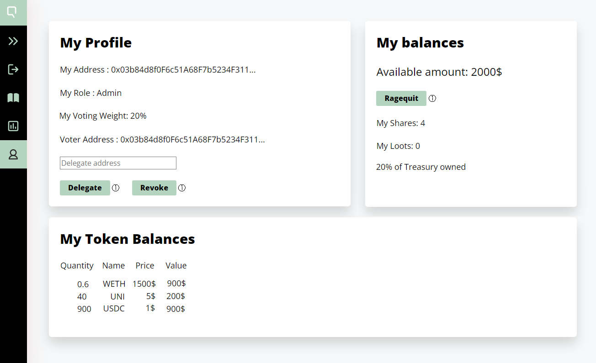Click the My Address value text
The width and height of the screenshot is (596, 363).
[x=183, y=70]
